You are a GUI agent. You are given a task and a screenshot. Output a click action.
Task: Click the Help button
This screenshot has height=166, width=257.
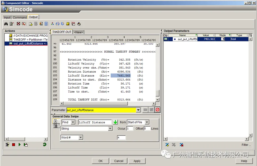pos(244,161)
